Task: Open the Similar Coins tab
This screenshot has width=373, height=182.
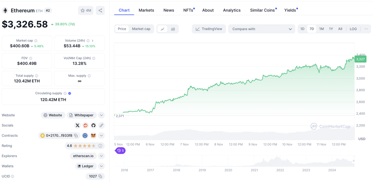Action: pyautogui.click(x=262, y=10)
